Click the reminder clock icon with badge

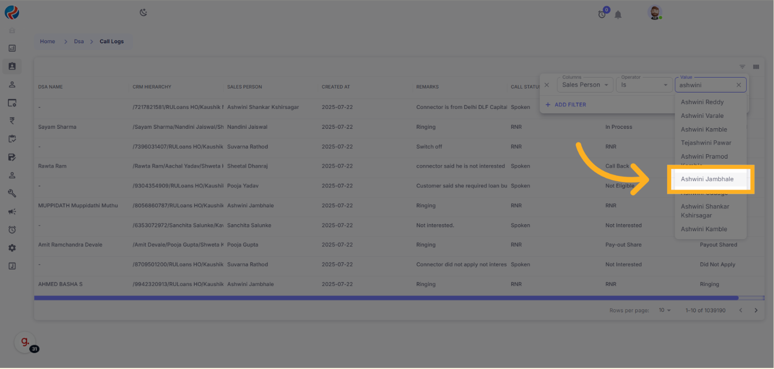tap(602, 14)
